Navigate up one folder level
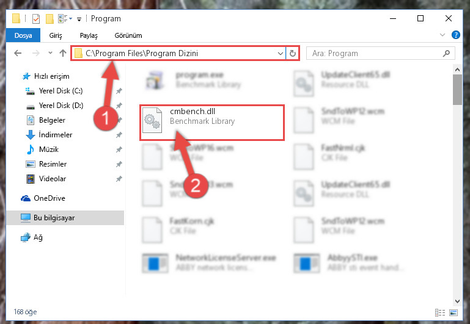 (63, 53)
